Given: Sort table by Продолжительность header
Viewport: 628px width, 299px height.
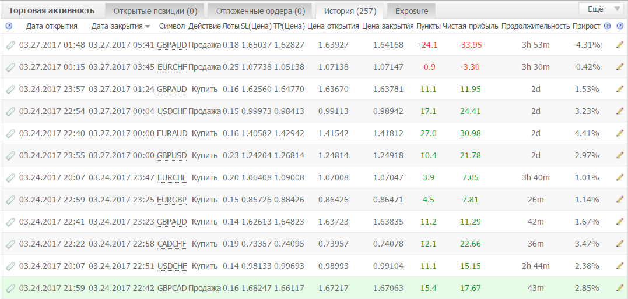Looking at the screenshot, I should click(535, 26).
